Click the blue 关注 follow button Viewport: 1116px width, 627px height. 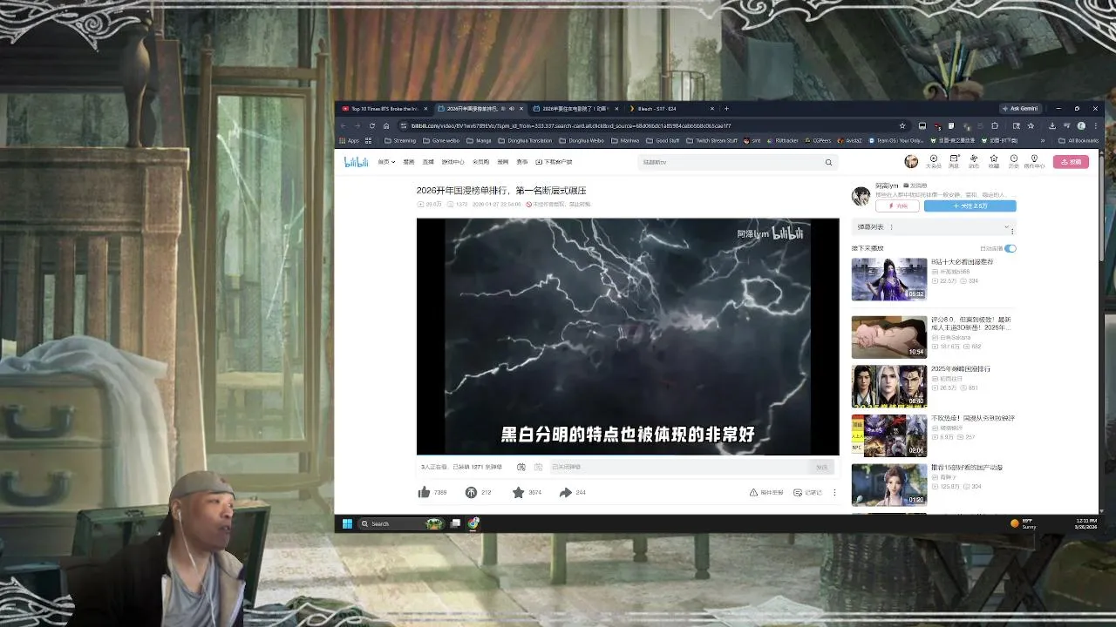pyautogui.click(x=970, y=206)
